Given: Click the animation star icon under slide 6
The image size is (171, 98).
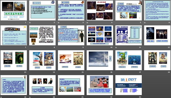Looking at the screenshot, I should click(145, 23).
